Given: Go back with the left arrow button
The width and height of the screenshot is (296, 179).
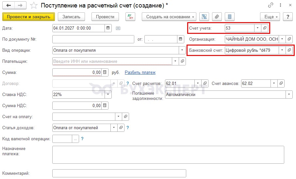Looking at the screenshot, I should click(x=8, y=6).
